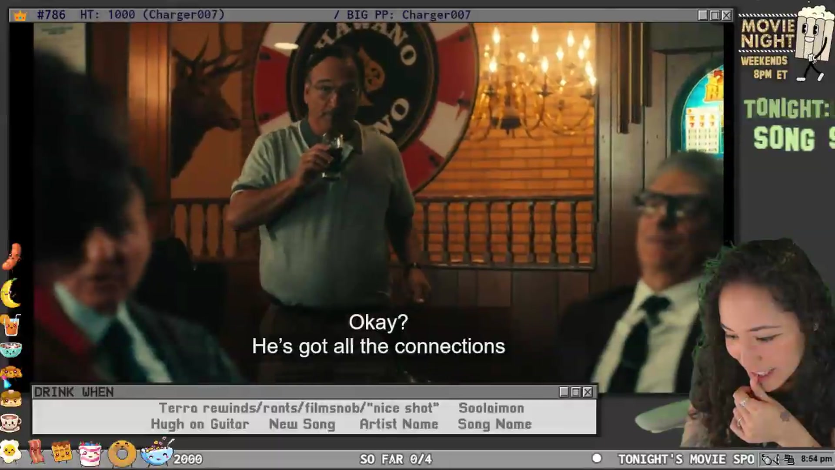The width and height of the screenshot is (835, 470).
Task: Click the donut character icon
Action: (122, 454)
